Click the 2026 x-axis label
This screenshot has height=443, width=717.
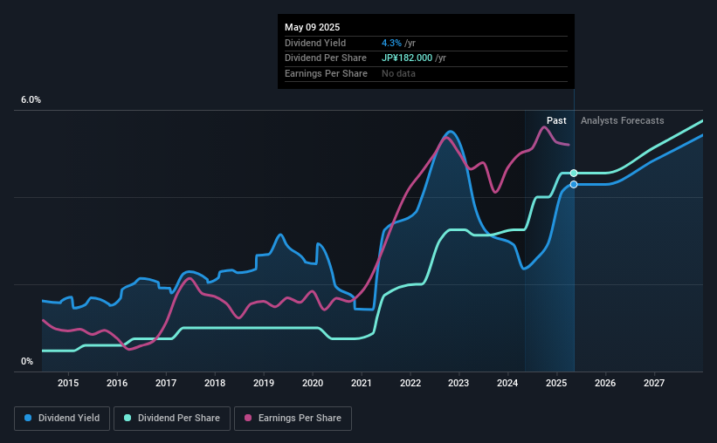[605, 383]
